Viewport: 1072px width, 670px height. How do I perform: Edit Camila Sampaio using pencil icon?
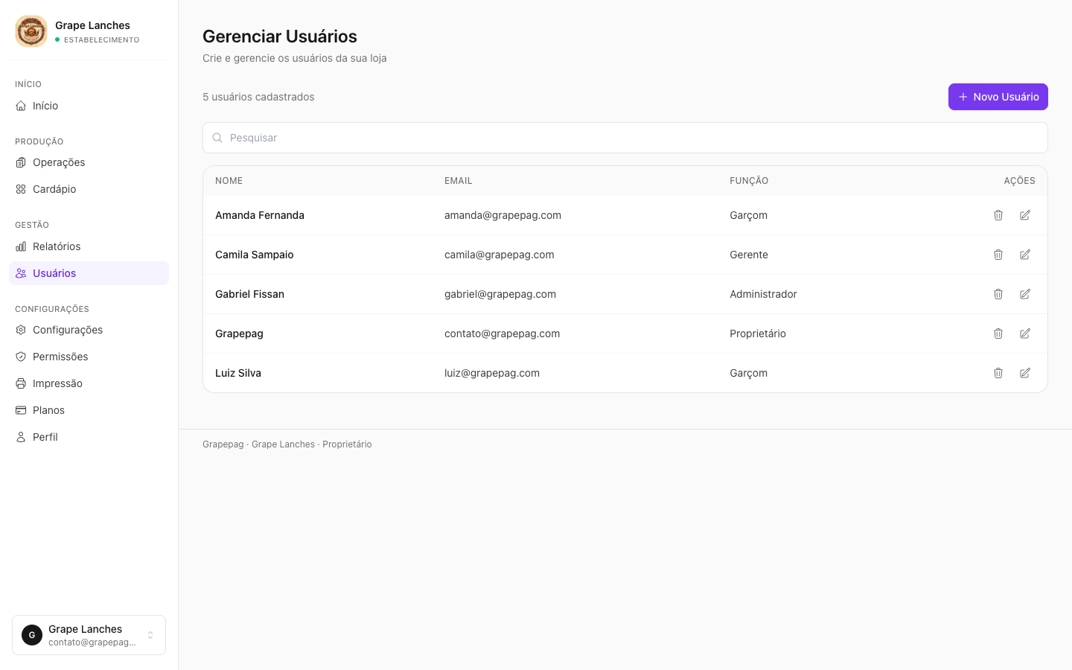[1025, 255]
